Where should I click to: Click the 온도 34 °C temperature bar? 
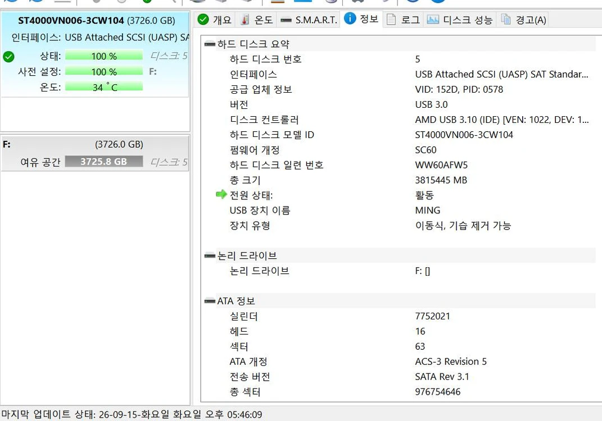point(103,87)
